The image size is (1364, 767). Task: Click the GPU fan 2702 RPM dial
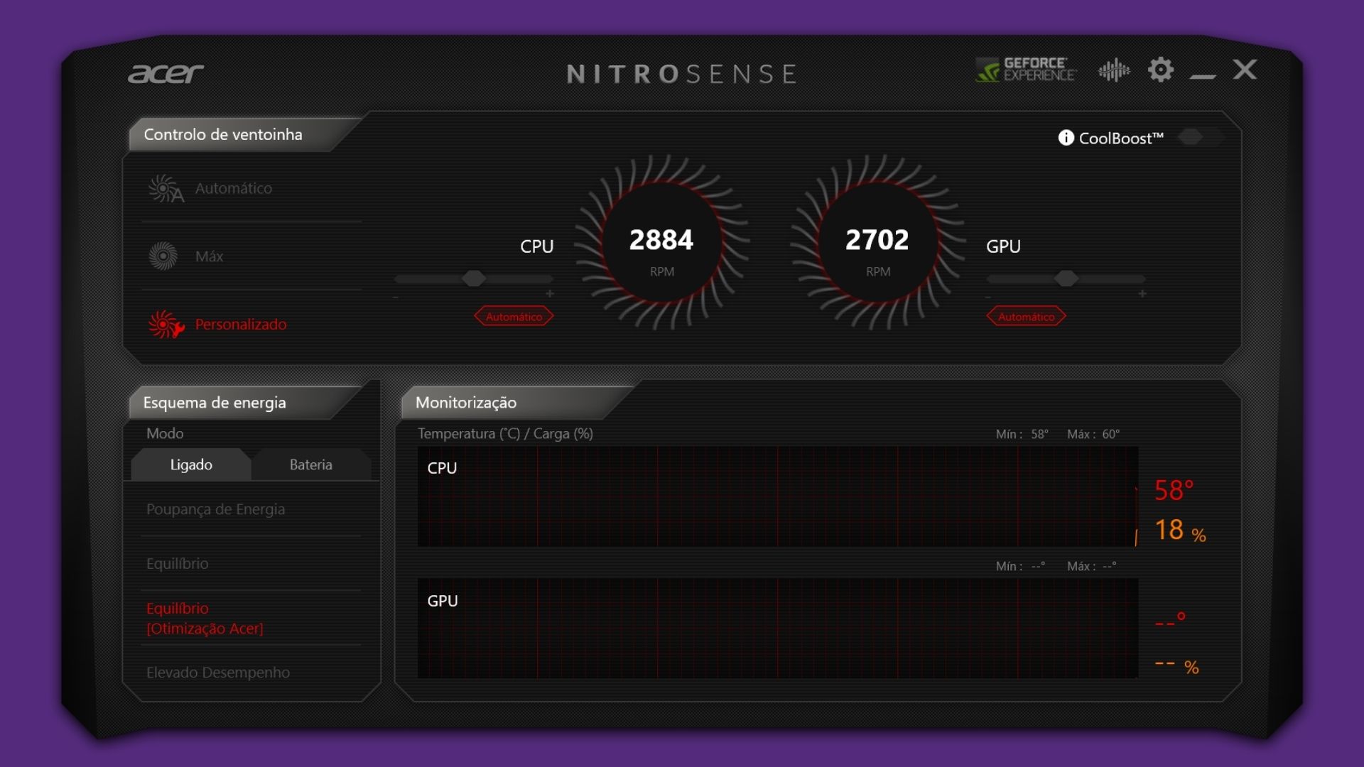[x=877, y=242]
